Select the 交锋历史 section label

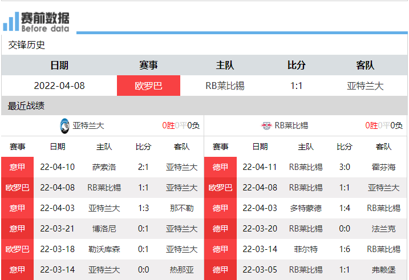pos(26,45)
